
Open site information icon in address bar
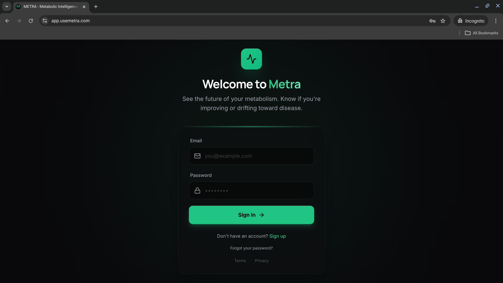click(45, 21)
